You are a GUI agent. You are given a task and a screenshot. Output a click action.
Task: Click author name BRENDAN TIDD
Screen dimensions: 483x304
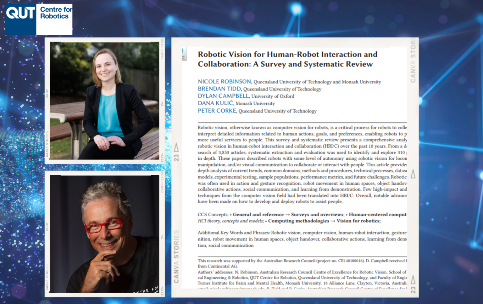(x=219, y=89)
